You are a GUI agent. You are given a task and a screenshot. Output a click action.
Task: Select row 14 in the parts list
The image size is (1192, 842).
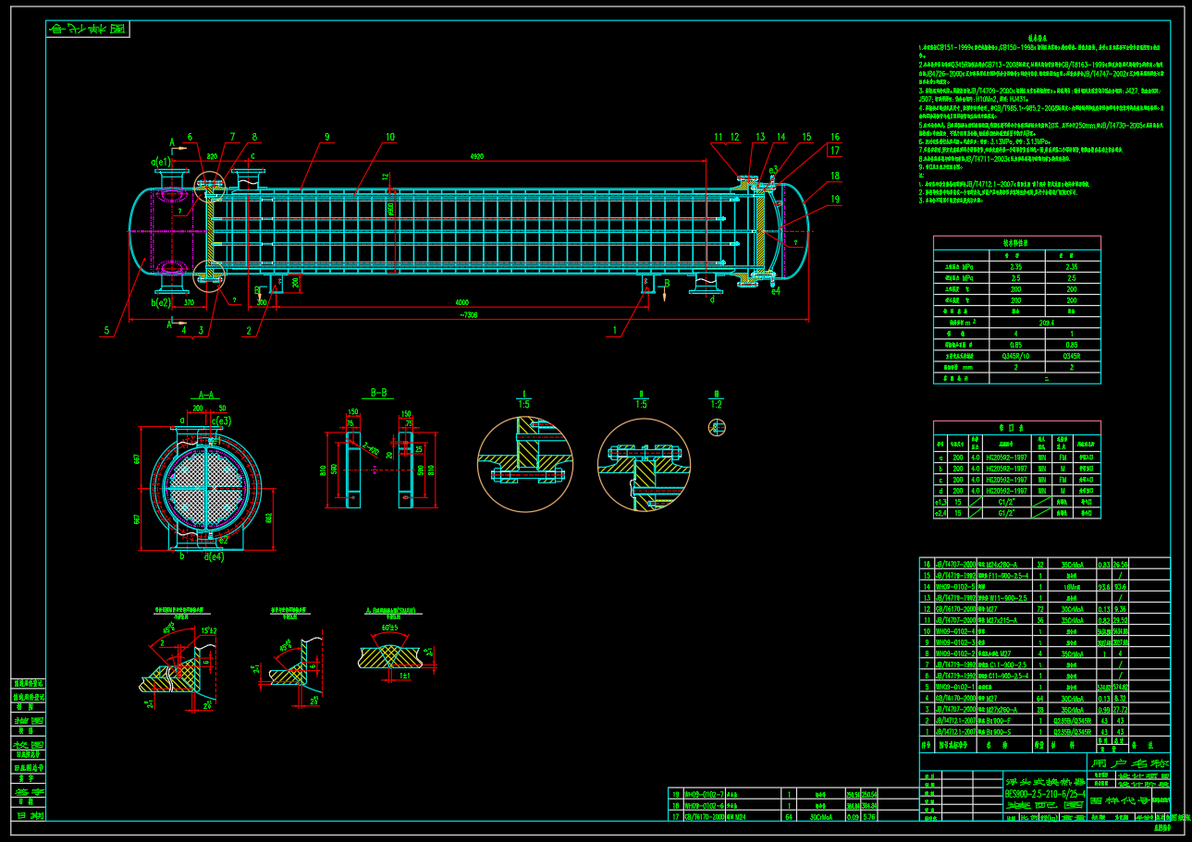pyautogui.click(x=1045, y=586)
